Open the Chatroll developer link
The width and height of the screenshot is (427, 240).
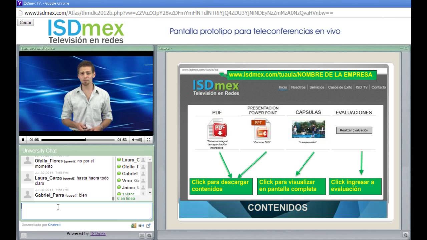pos(54,225)
